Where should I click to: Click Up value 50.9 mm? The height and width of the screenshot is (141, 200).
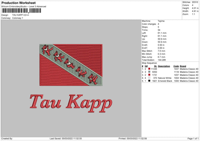pos(162,39)
